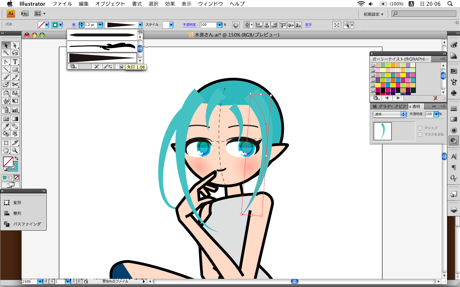Image resolution: width=460 pixels, height=287 pixels.
Task: Open the Layers panel from the dock
Action: coord(454,210)
